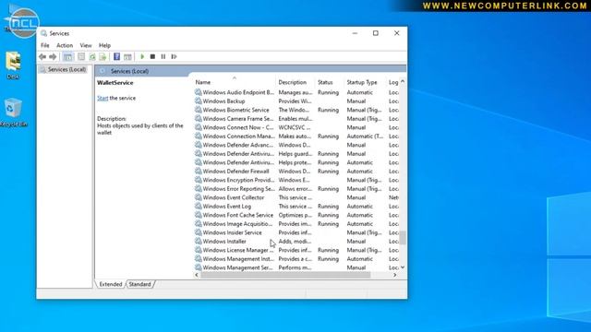Viewport: 591px width, 332px height.
Task: Select the Windows Insider Service row
Action: coord(296,232)
